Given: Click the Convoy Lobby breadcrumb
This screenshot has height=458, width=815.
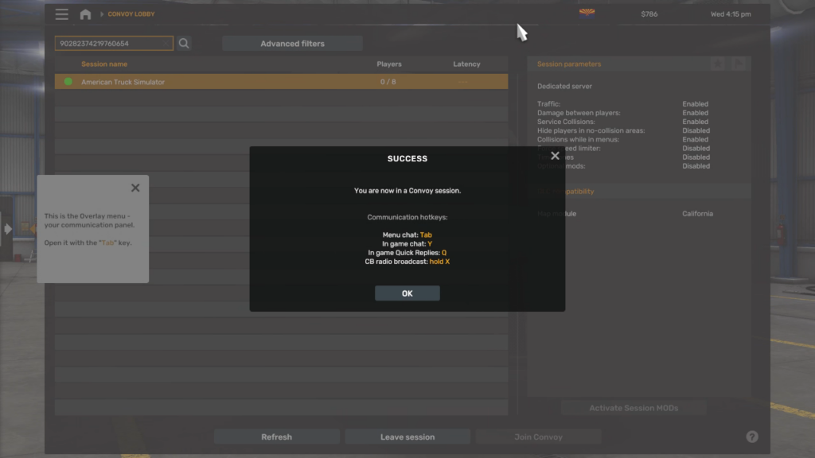Looking at the screenshot, I should tap(131, 14).
